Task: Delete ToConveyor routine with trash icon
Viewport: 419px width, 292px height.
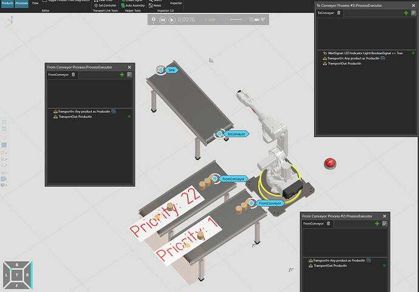Action: pyautogui.click(x=339, y=13)
